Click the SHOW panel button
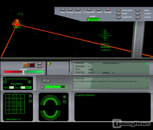The height and width of the screenshot is (130, 153). pos(63,10)
